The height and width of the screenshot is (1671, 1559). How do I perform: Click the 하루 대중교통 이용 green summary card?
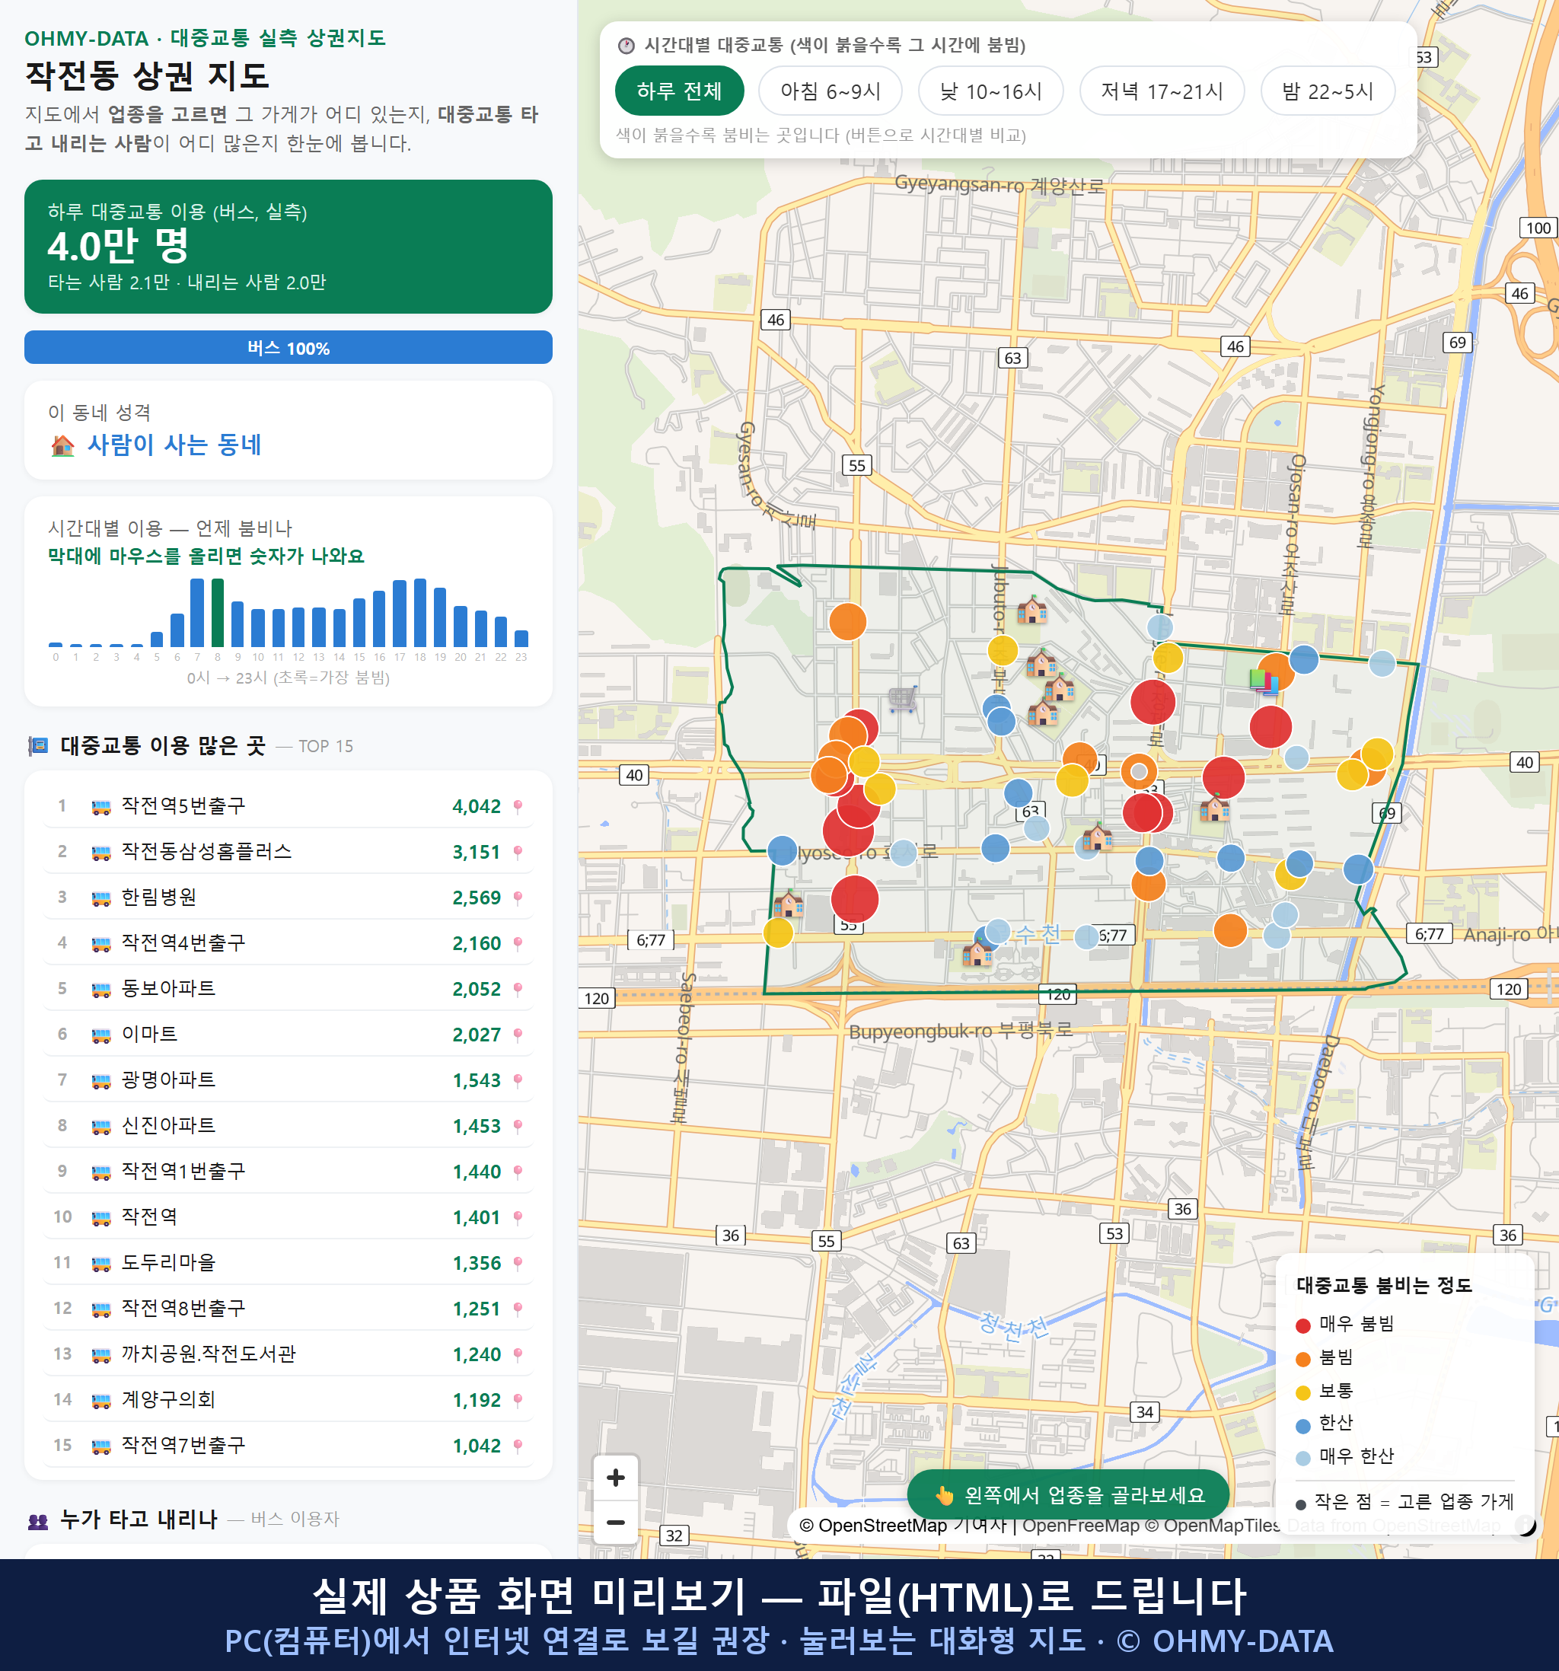(x=288, y=247)
